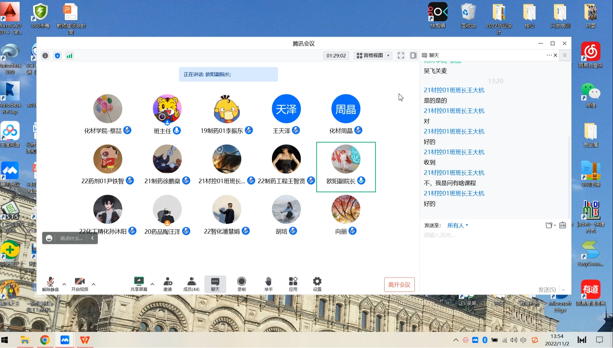The image size is (613, 348).
Task: Open the grid view dropdown
Action: (373, 56)
